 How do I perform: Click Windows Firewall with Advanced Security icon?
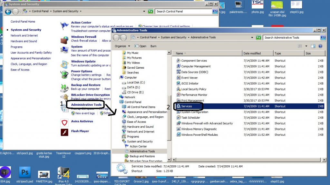point(179,123)
